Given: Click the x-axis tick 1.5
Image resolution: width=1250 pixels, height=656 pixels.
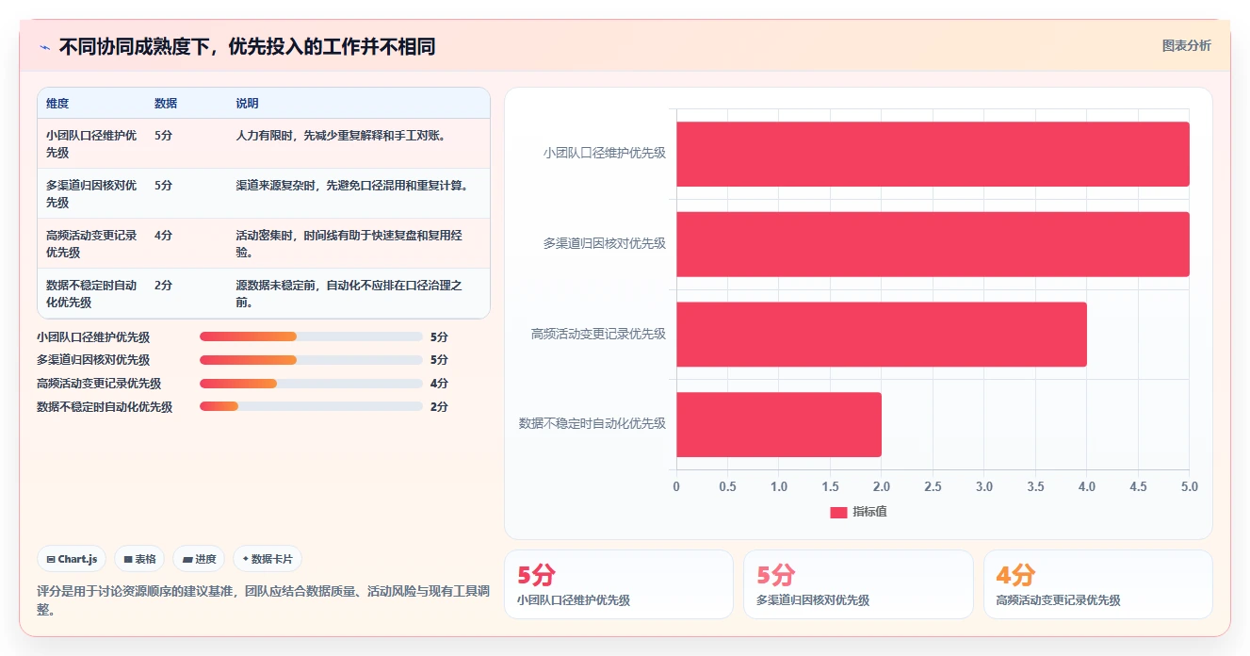Looking at the screenshot, I should tap(831, 487).
